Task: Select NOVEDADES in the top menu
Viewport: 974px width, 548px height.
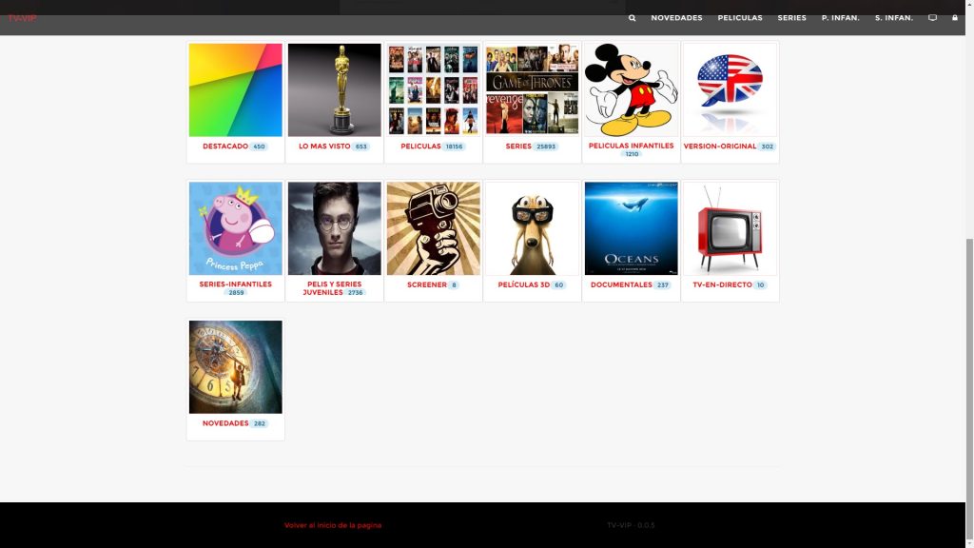Action: click(x=676, y=17)
